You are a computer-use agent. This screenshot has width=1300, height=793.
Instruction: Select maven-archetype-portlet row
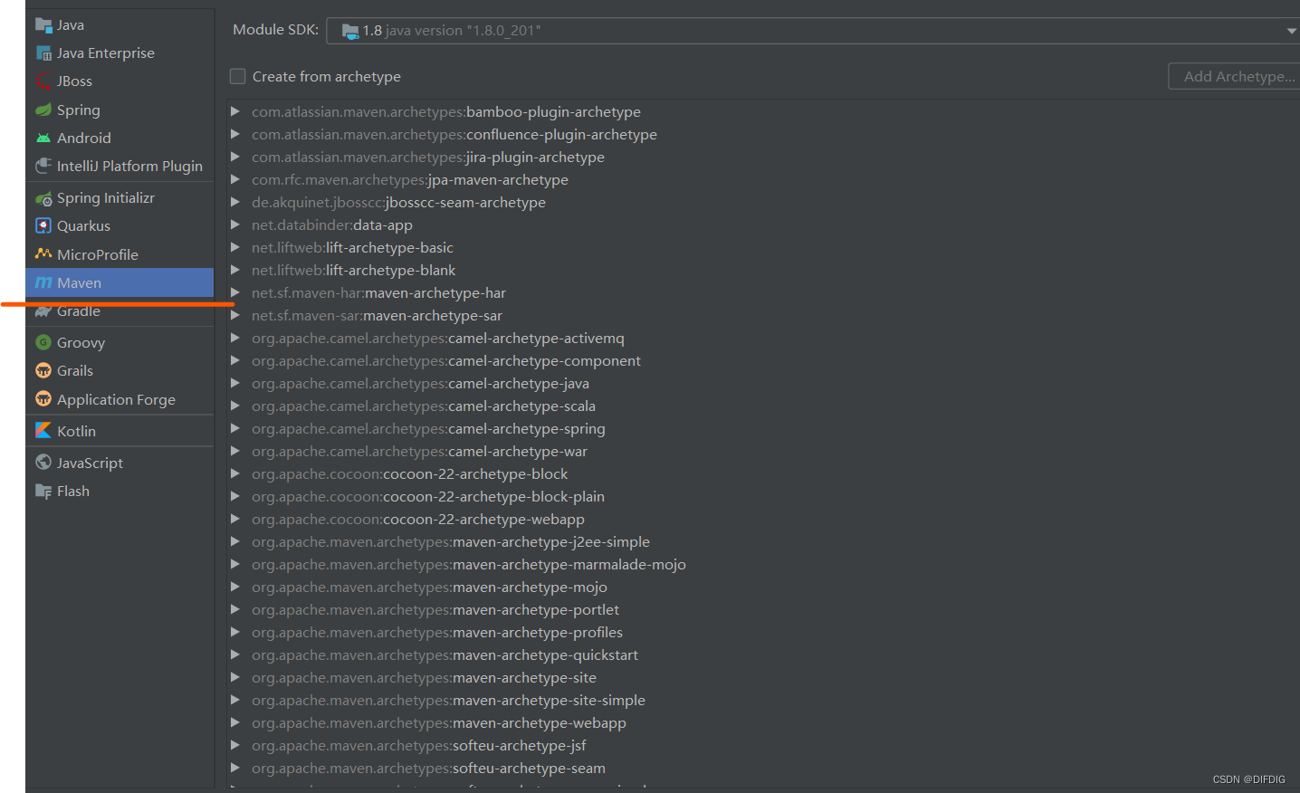tap(763, 609)
